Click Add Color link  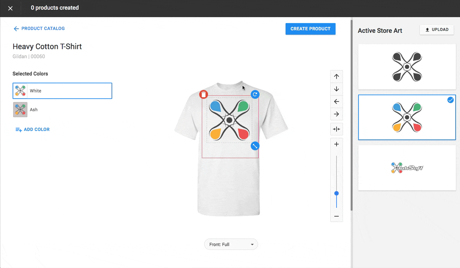coord(33,130)
